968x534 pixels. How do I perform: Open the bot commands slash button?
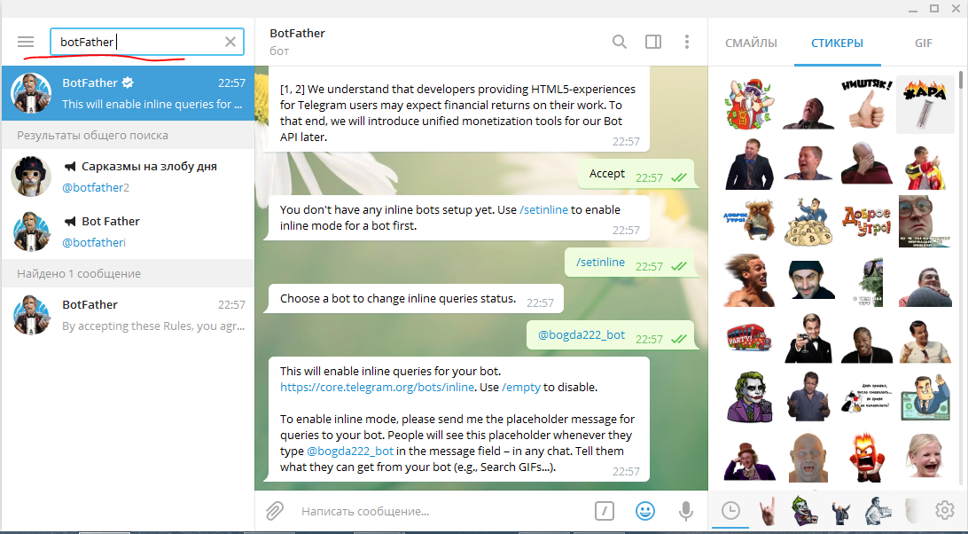(605, 511)
